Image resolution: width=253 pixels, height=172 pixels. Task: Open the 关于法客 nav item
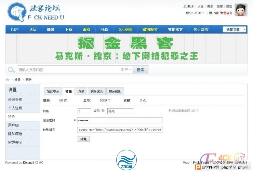tap(201, 29)
